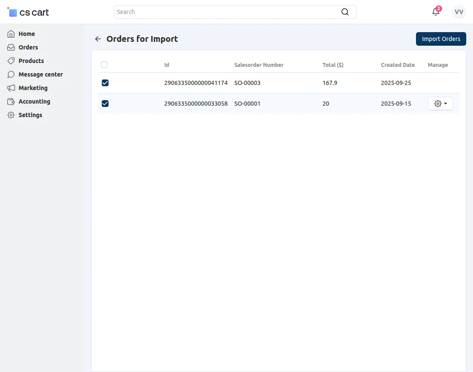Click the search magnifier icon
This screenshot has height=372, width=473.
tap(345, 12)
